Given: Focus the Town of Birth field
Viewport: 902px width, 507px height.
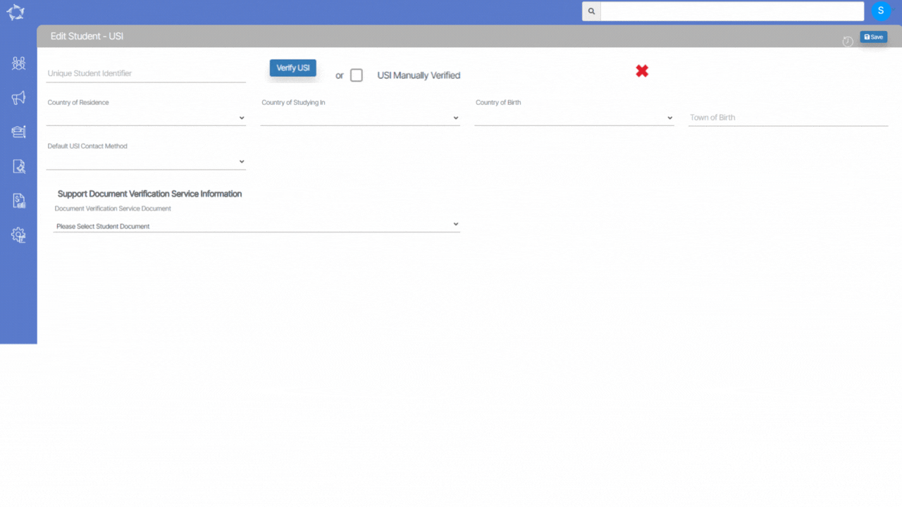Looking at the screenshot, I should click(x=788, y=118).
